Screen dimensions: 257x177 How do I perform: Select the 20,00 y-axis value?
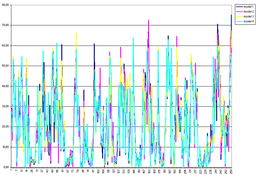point(5,127)
